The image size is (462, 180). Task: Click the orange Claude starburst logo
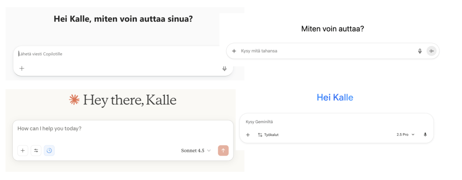coord(74,100)
